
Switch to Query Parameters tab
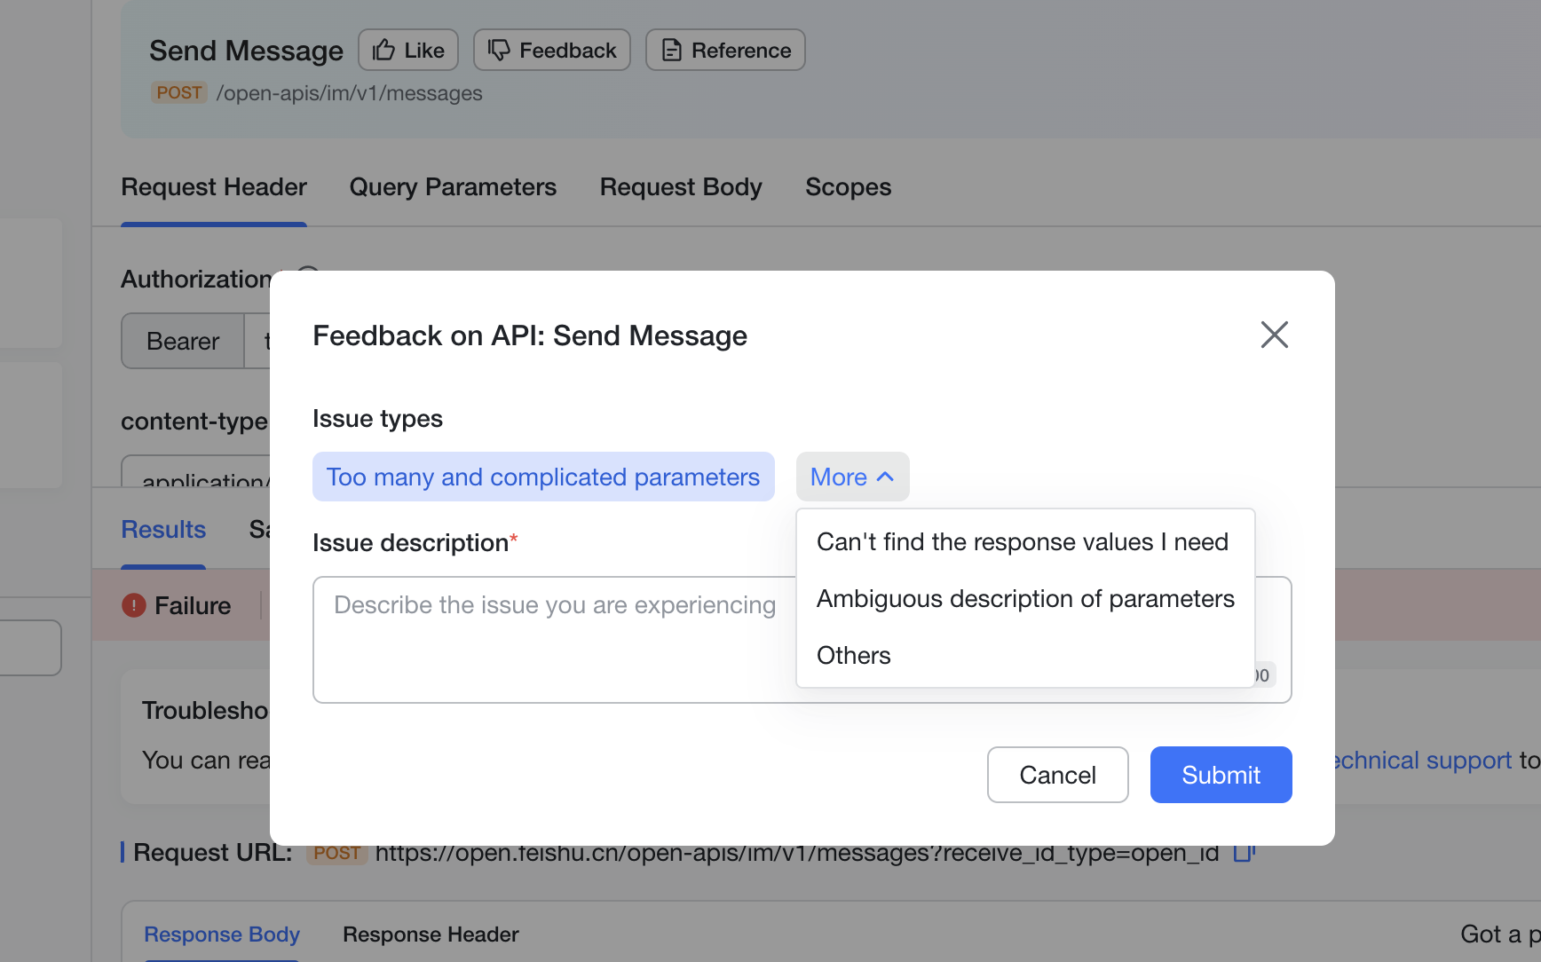[x=453, y=187]
